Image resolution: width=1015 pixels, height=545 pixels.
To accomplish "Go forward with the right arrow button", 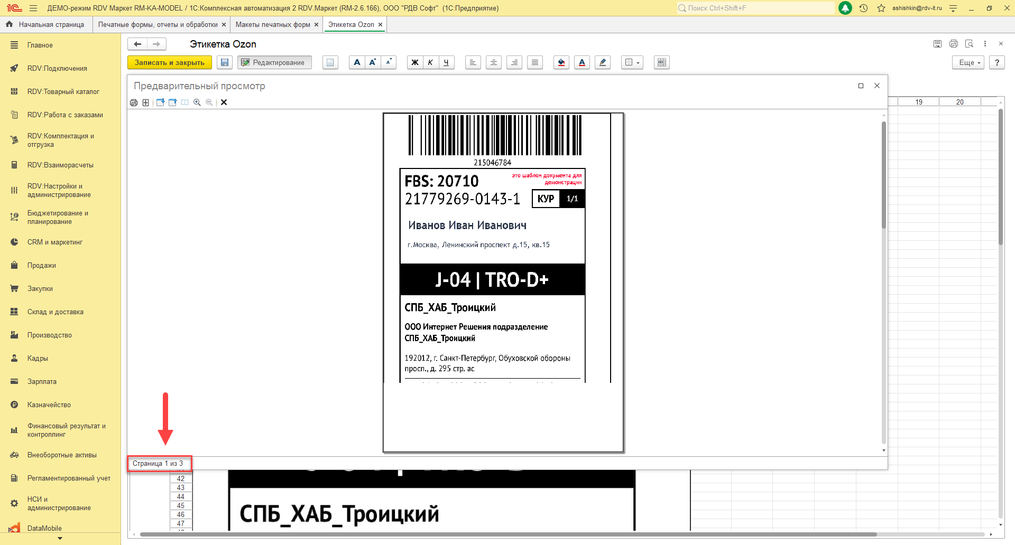I will [156, 44].
